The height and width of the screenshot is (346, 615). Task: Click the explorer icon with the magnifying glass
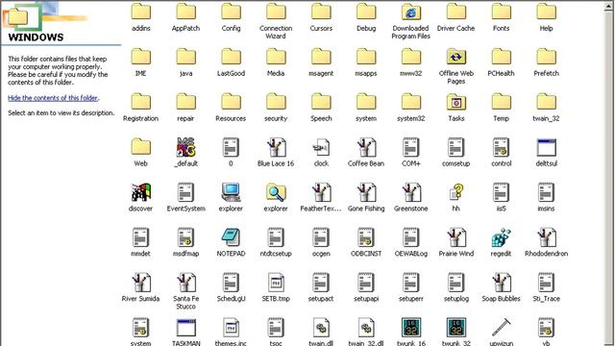(x=276, y=192)
